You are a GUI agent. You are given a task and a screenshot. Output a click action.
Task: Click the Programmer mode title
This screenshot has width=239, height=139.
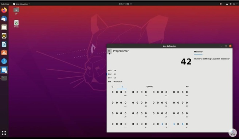pyautogui.click(x=121, y=51)
